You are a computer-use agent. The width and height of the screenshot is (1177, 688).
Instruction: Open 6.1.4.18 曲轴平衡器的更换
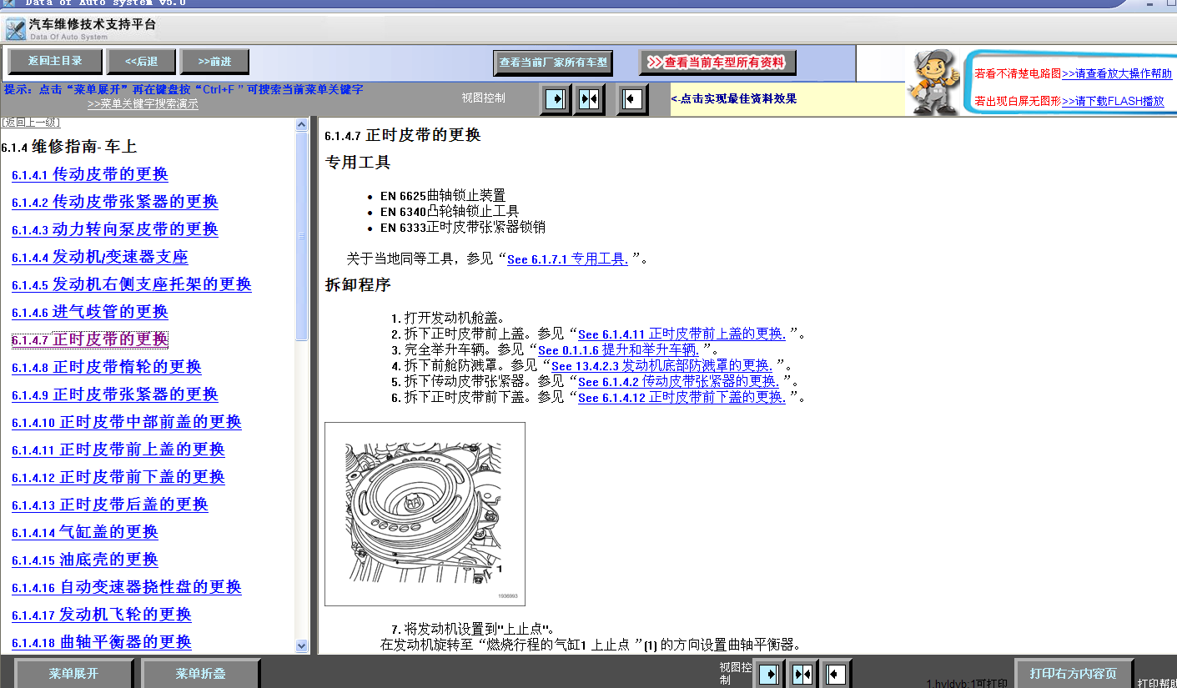click(x=102, y=642)
